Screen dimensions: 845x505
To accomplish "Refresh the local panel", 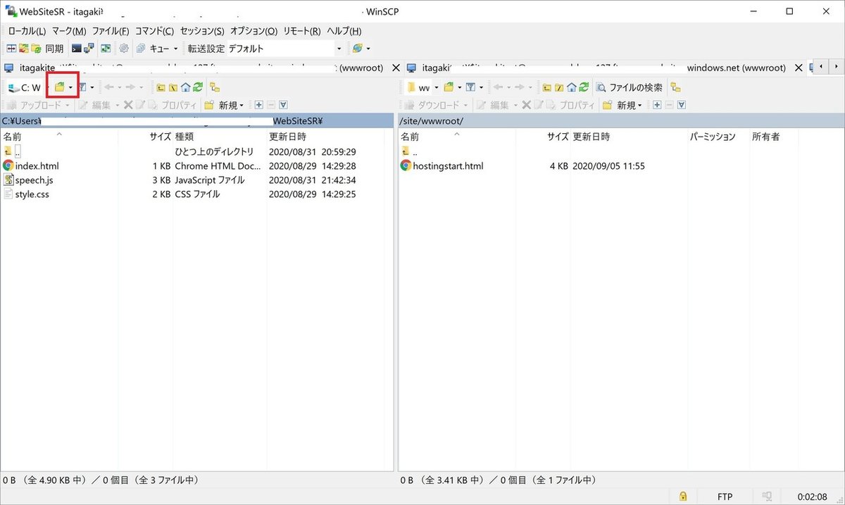I will coord(199,87).
